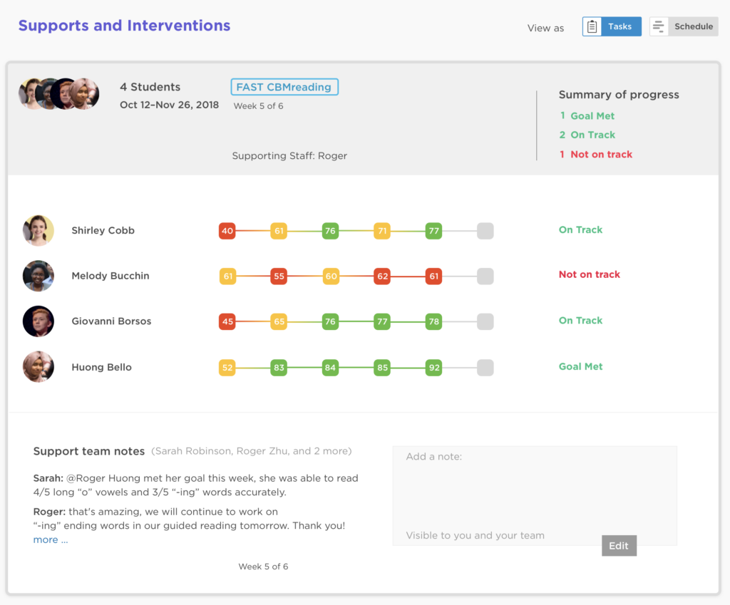Screen dimensions: 730x605
Task: Open the FAST CBMreading tag
Action: [284, 87]
